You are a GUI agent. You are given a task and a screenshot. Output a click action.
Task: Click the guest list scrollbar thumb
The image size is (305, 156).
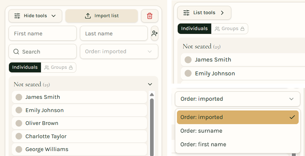(x=152, y=127)
